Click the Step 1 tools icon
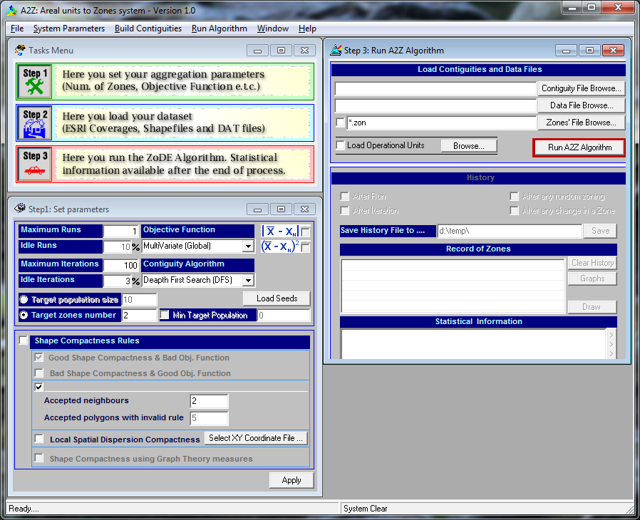 [33, 81]
